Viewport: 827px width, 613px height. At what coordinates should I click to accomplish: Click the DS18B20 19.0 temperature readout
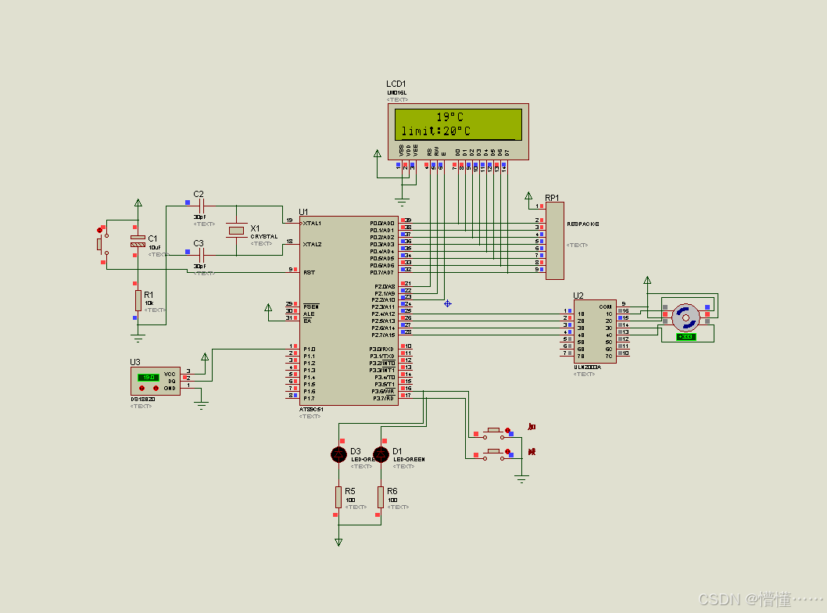pyautogui.click(x=149, y=377)
